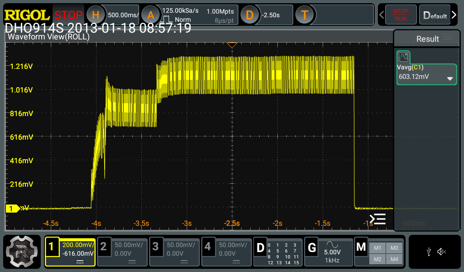The image size is (464, 272).
Task: Open the math M panel
Action: 379,252
